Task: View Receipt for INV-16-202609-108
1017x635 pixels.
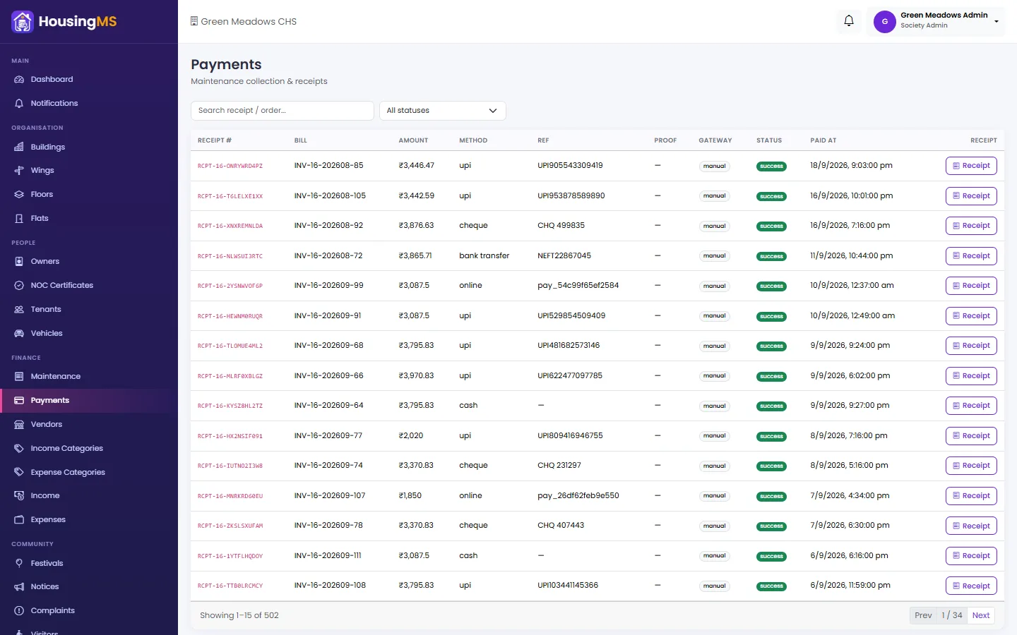Action: pos(971,586)
